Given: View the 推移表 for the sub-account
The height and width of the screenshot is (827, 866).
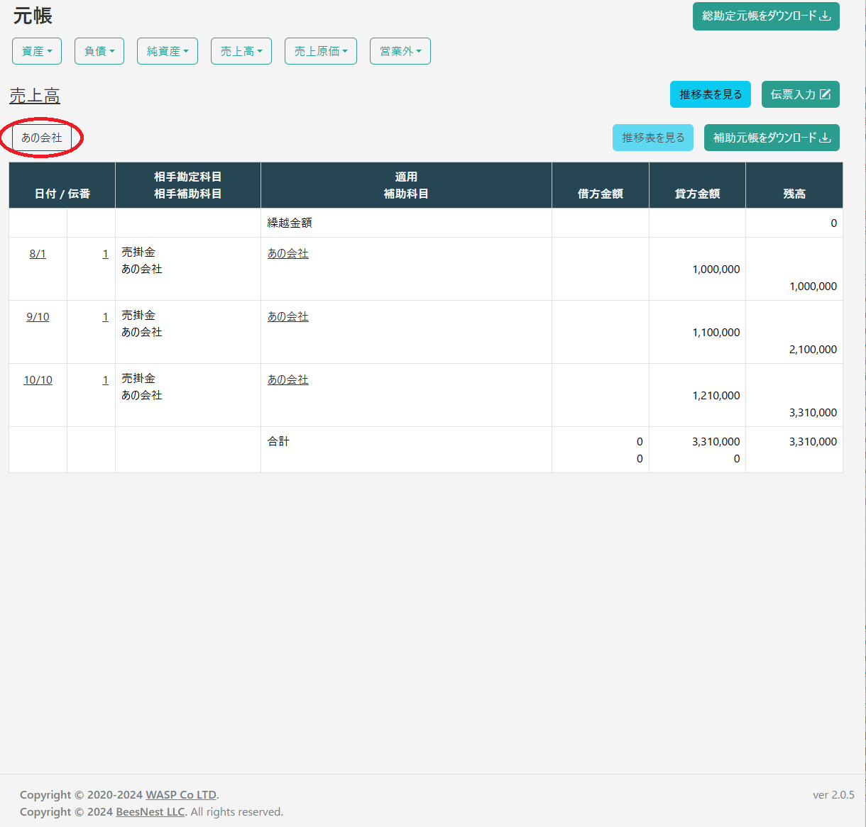Looking at the screenshot, I should 652,138.
